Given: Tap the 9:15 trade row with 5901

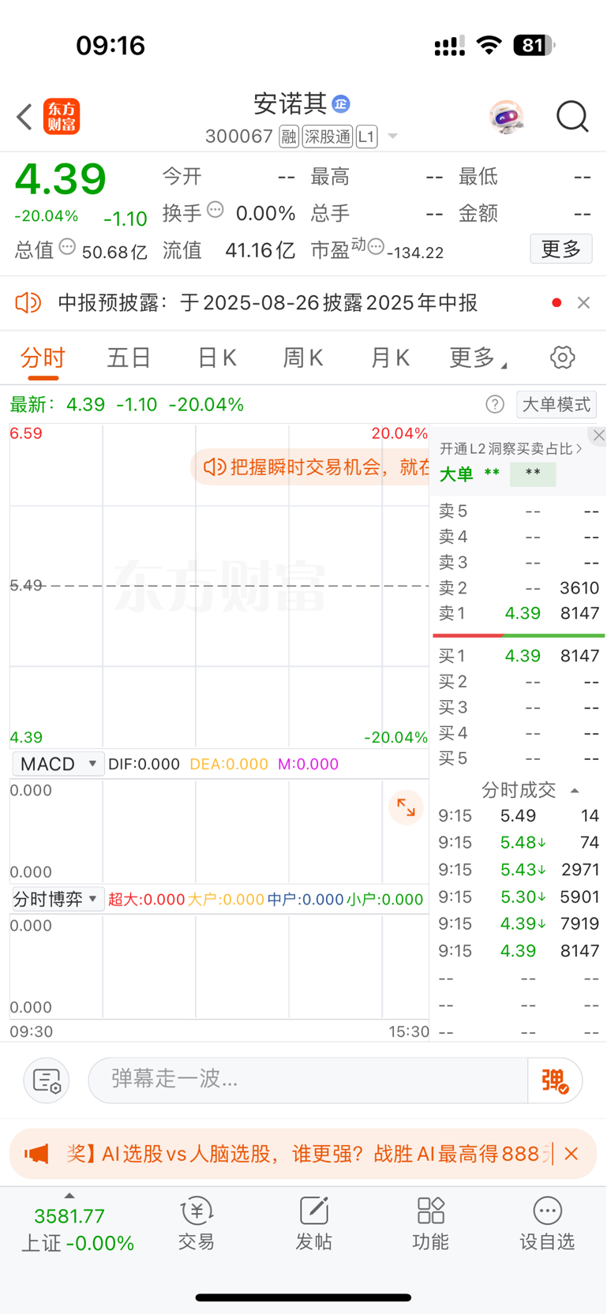Looking at the screenshot, I should pyautogui.click(x=519, y=897).
